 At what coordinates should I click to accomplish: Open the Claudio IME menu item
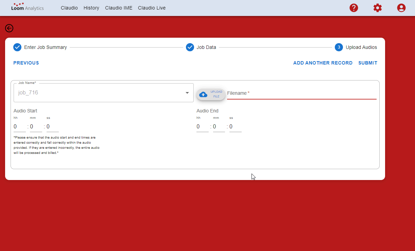pyautogui.click(x=119, y=8)
